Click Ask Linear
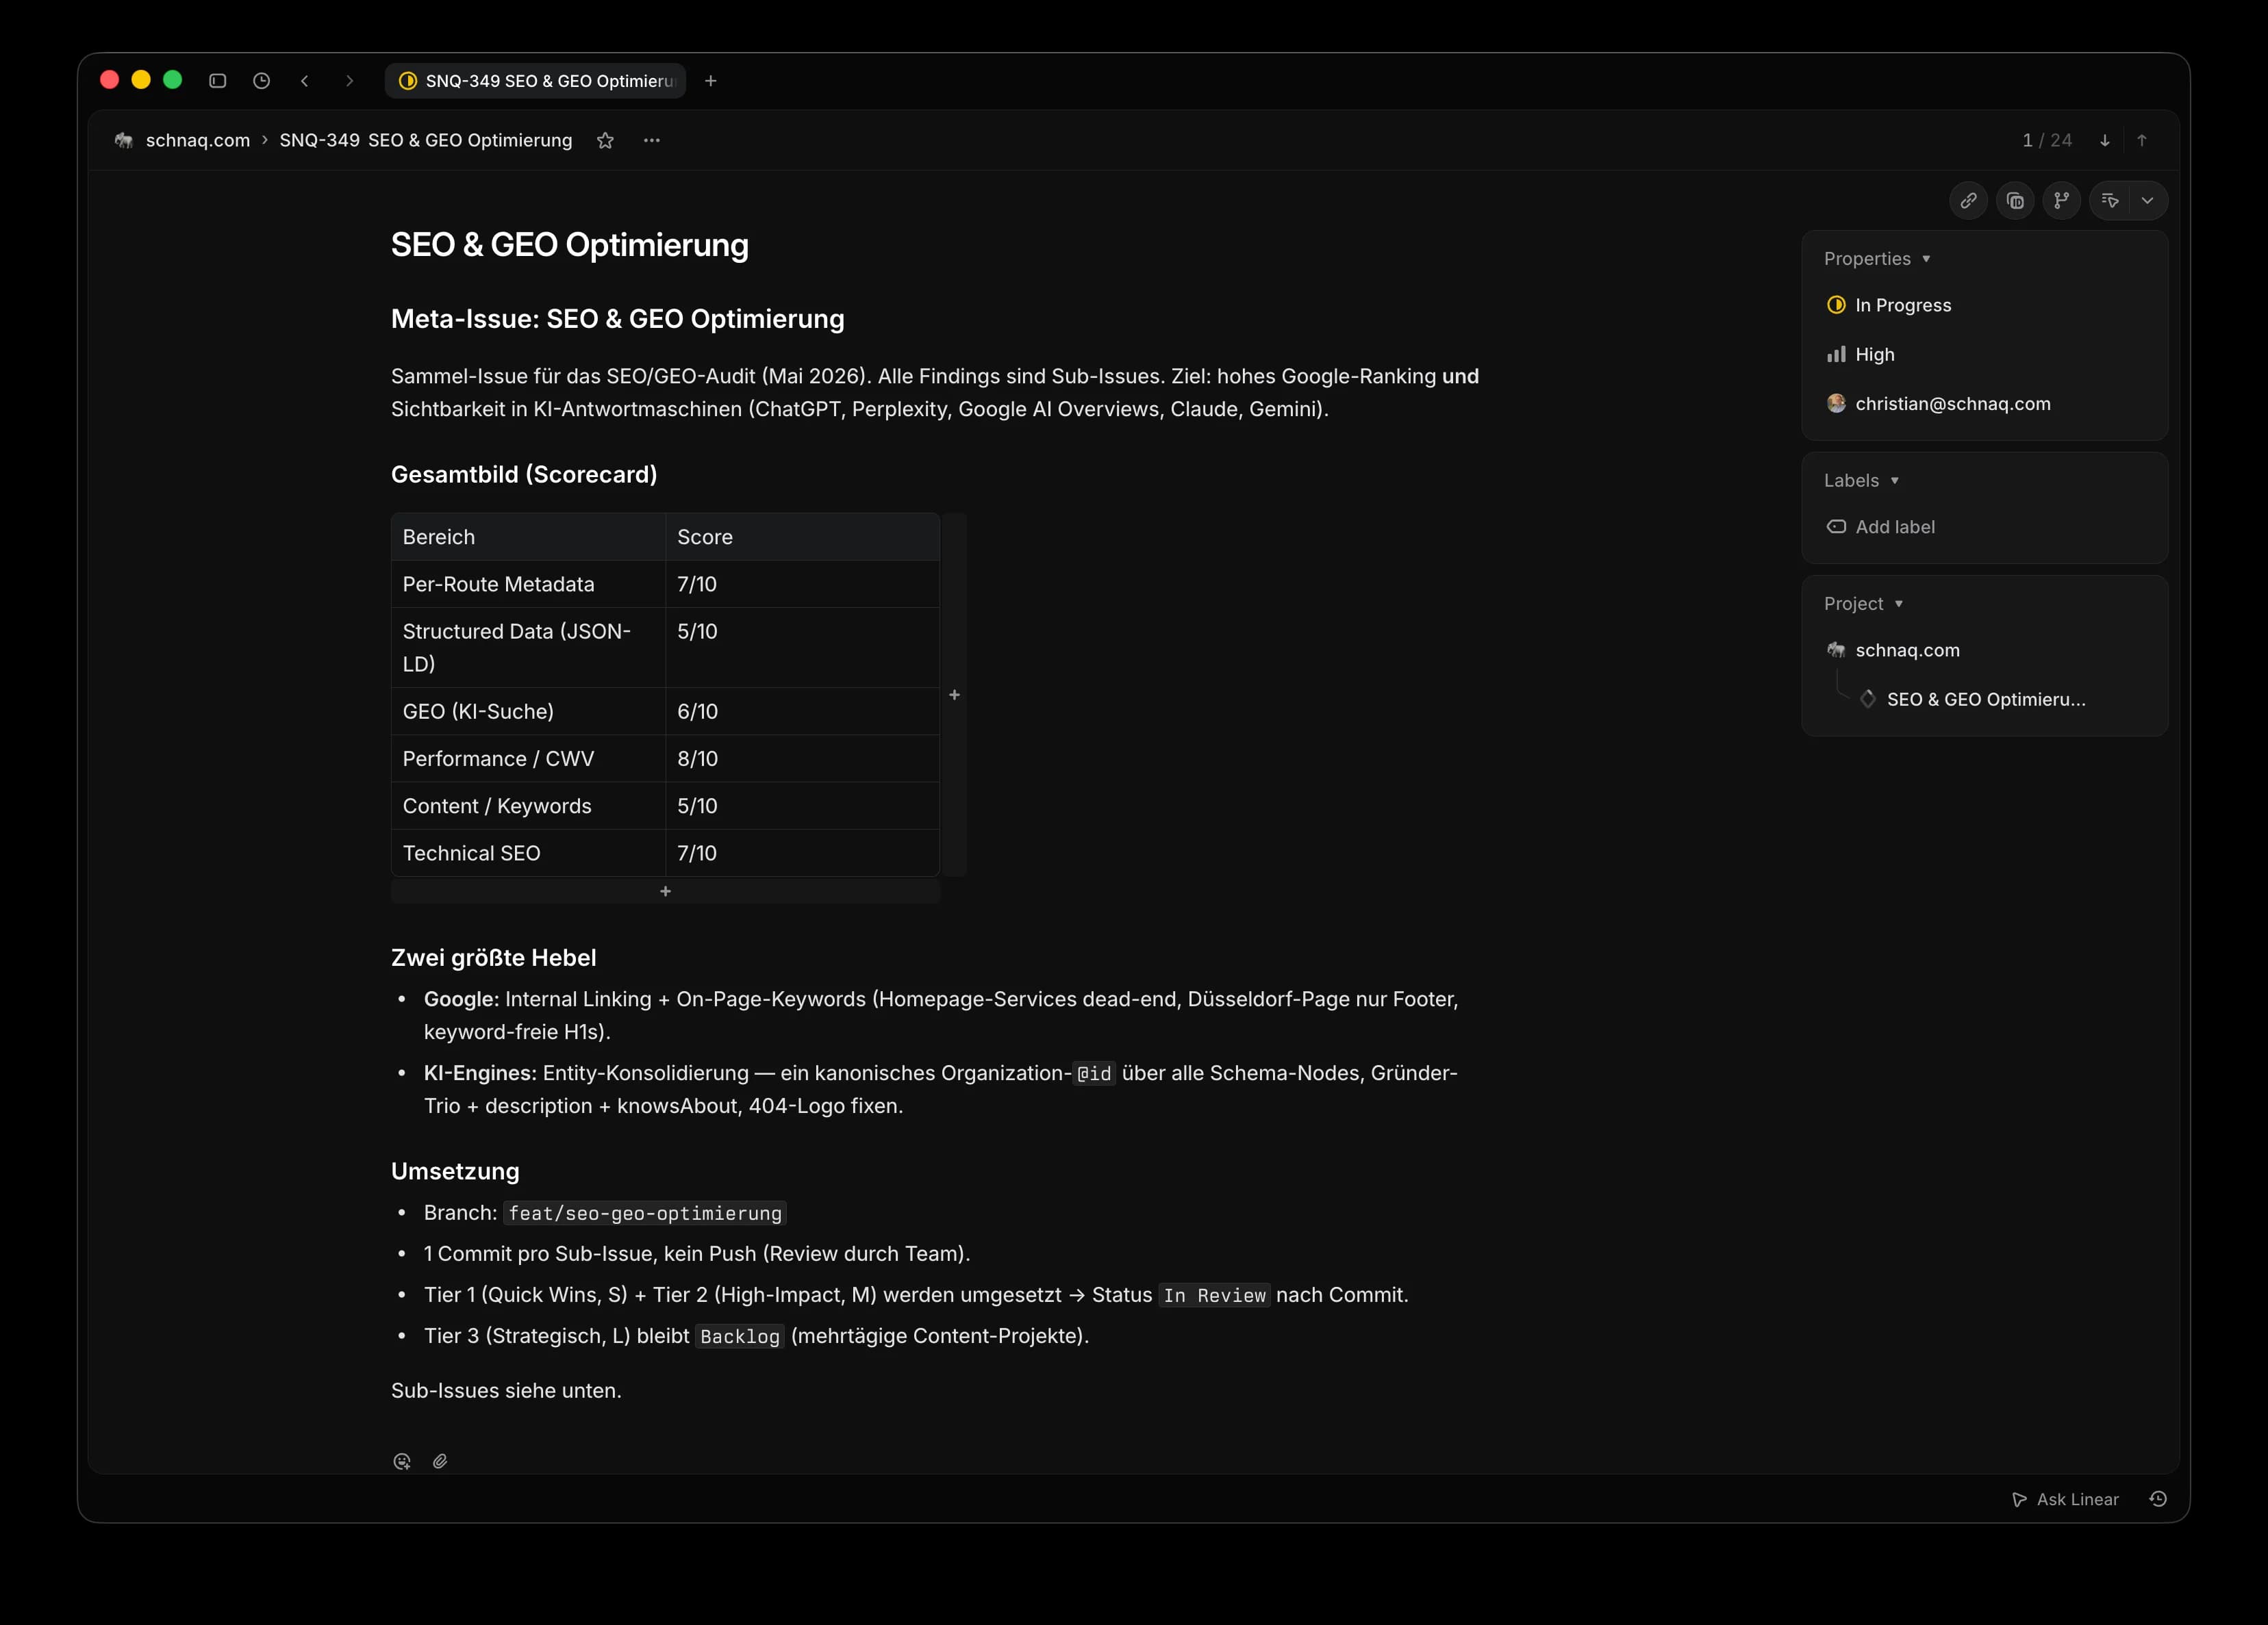 click(x=2064, y=1499)
